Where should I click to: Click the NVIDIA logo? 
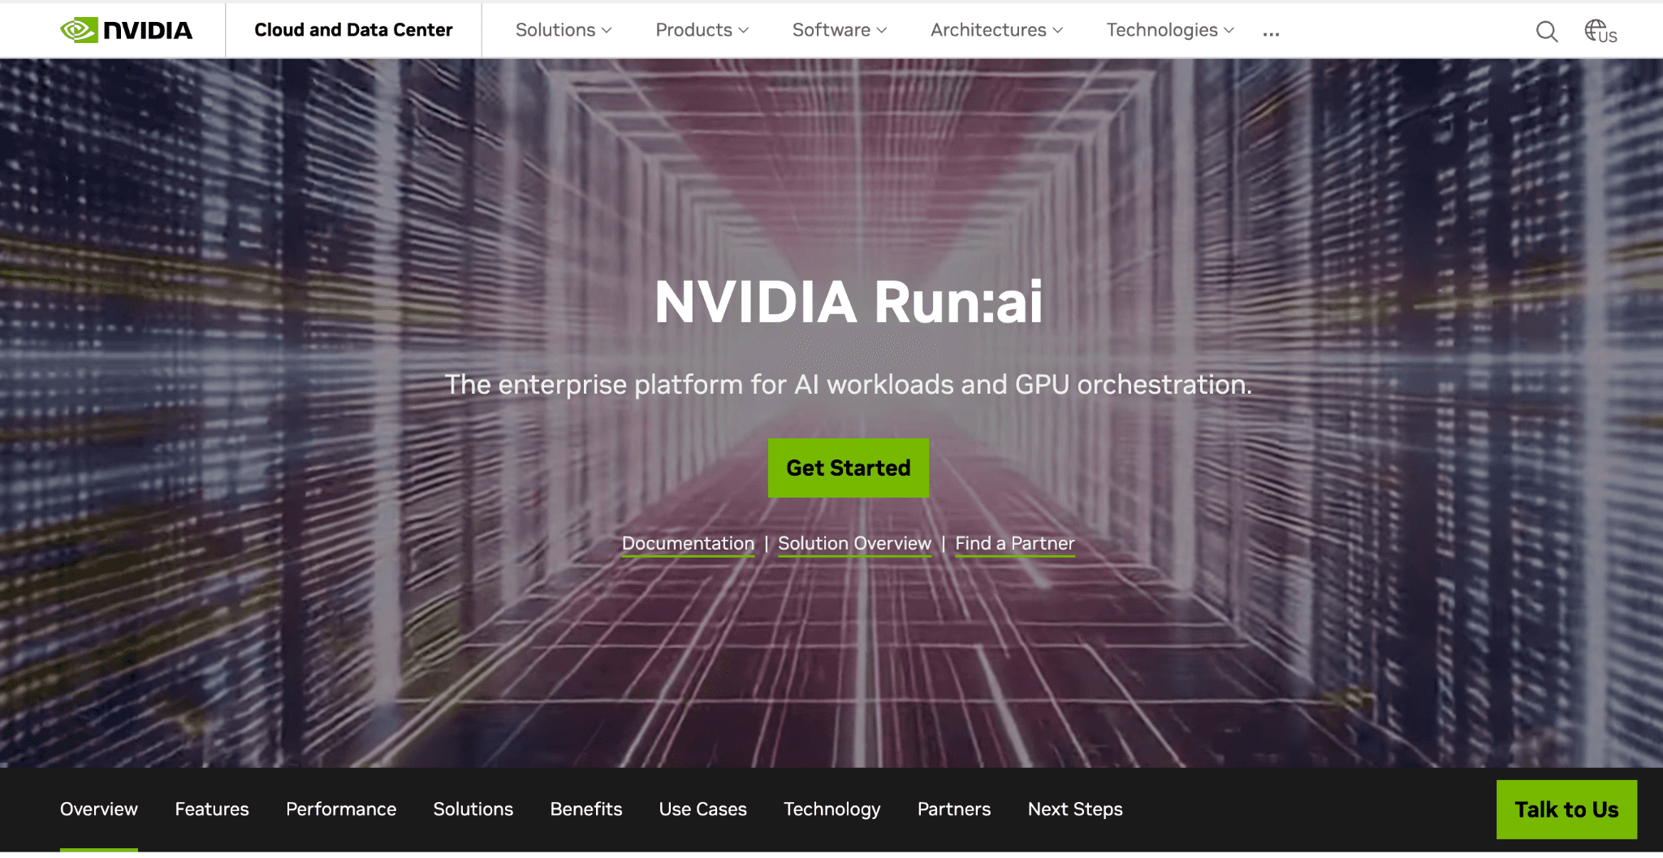127,30
